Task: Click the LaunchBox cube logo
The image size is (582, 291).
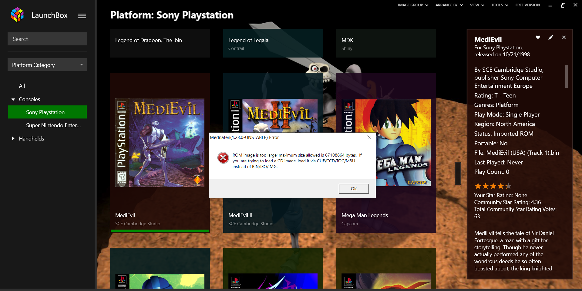Action: point(17,15)
